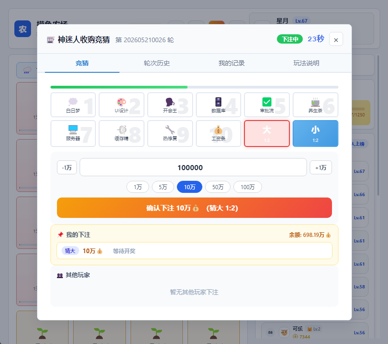
Task: Choose the 小 1:2 bet option
Action: coord(315,134)
